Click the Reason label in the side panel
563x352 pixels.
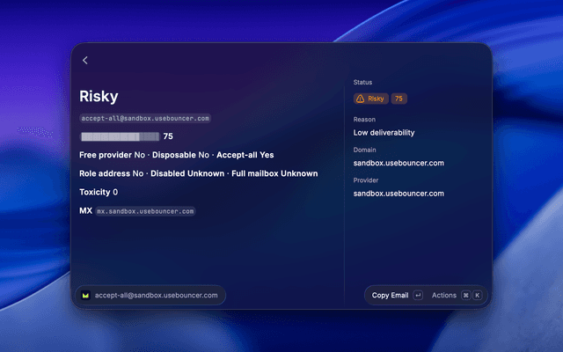[x=364, y=120]
